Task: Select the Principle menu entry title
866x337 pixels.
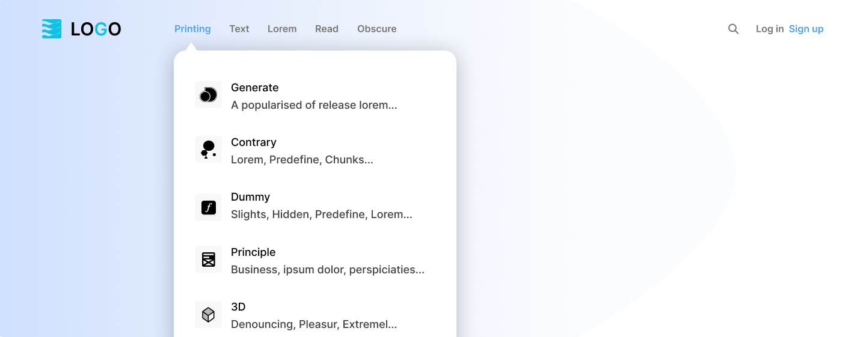Action: click(253, 252)
